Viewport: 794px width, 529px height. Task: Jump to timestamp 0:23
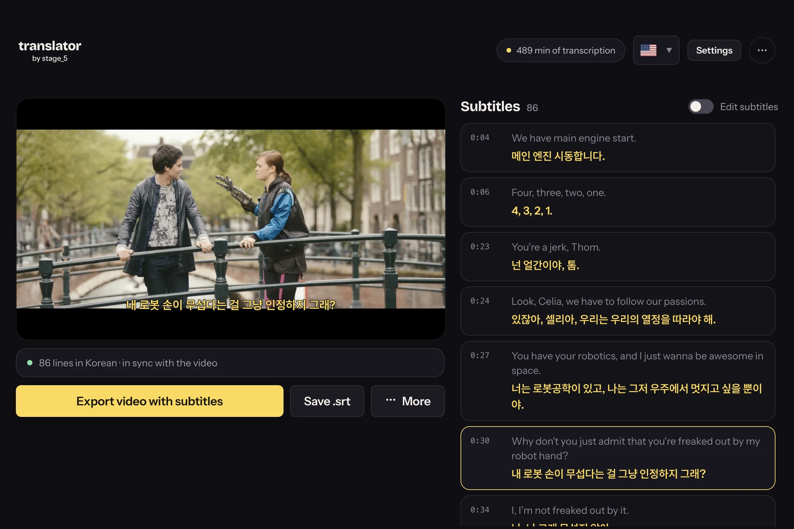(480, 247)
